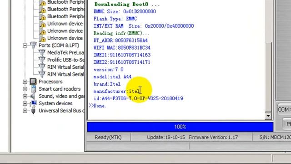Select the System devices label
The image size is (291, 164).
[x=55, y=103]
